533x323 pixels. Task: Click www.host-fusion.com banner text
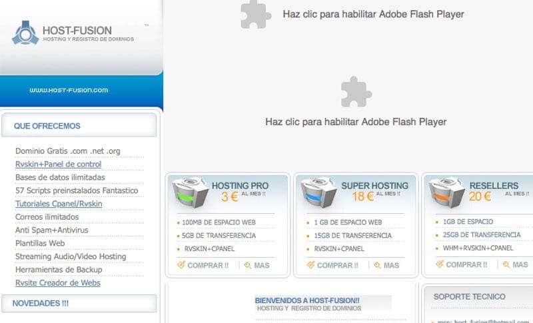(69, 91)
